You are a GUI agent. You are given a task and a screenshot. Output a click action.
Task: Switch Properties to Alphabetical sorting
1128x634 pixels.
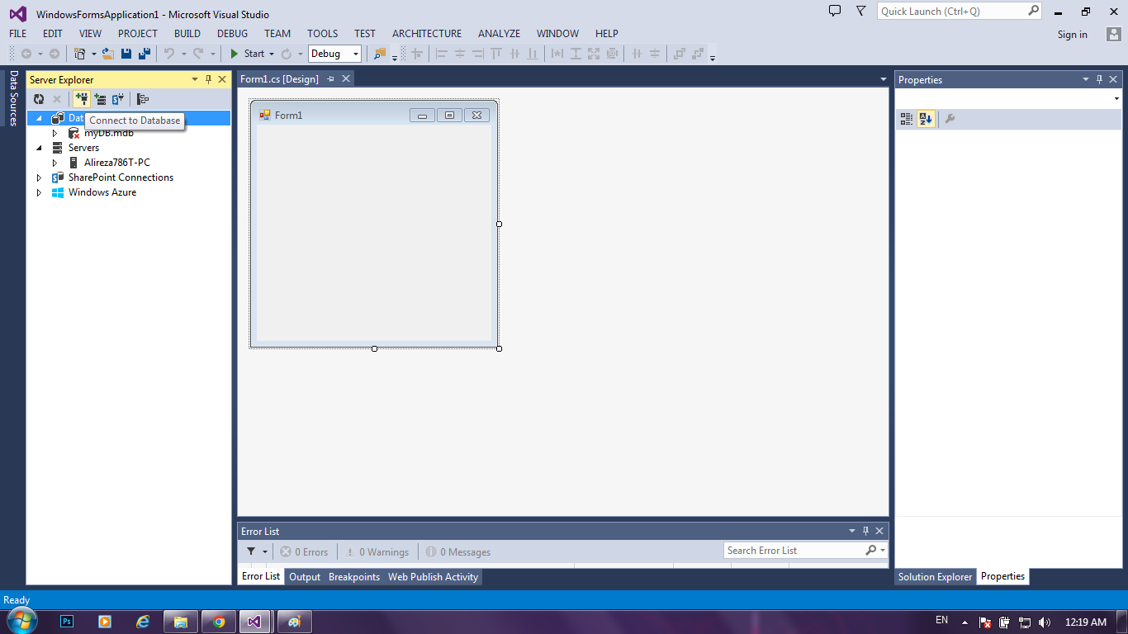[926, 119]
